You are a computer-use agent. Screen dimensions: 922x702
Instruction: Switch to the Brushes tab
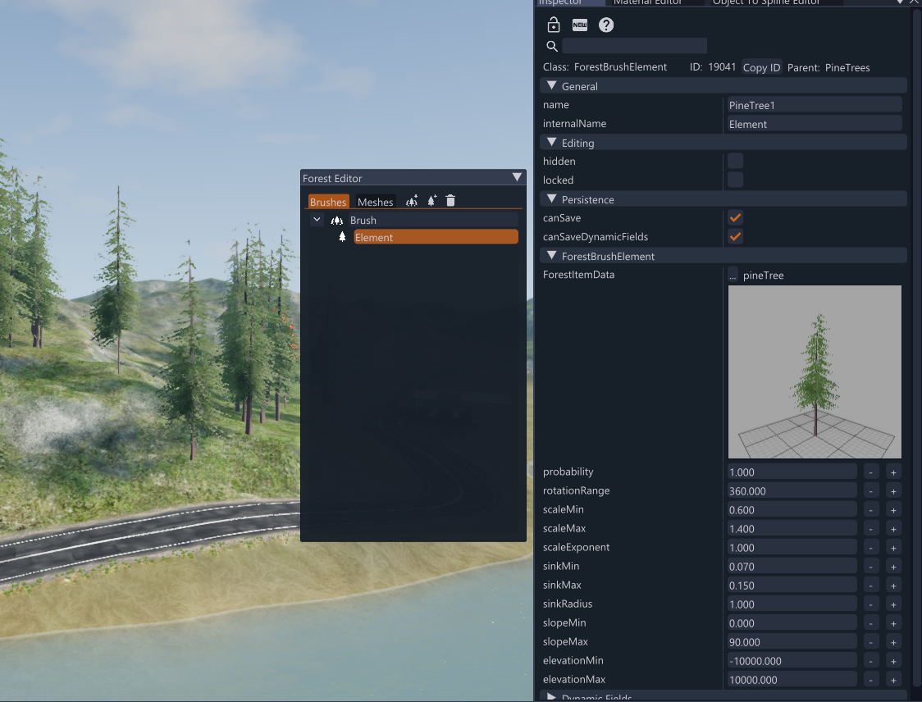pyautogui.click(x=328, y=202)
